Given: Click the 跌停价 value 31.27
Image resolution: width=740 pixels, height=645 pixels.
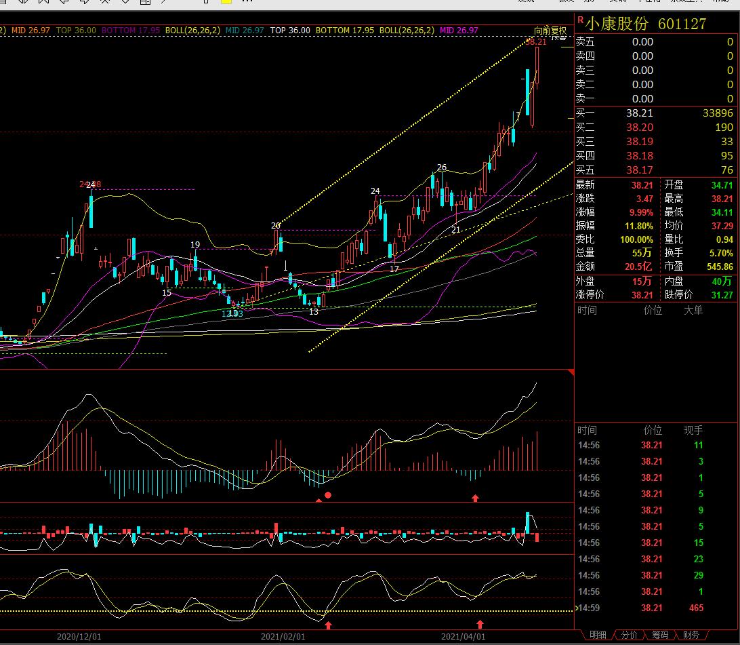Looking at the screenshot, I should (722, 295).
